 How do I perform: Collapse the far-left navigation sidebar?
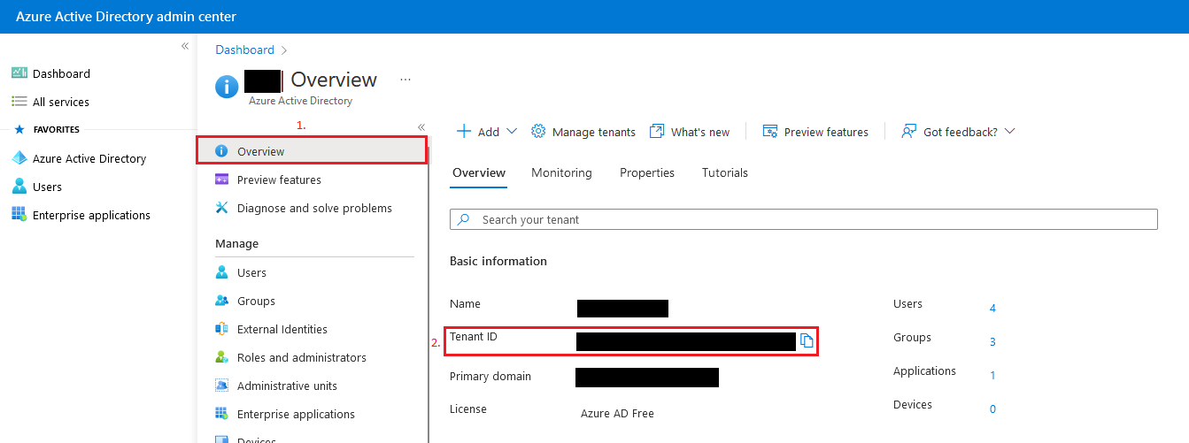pos(185,46)
